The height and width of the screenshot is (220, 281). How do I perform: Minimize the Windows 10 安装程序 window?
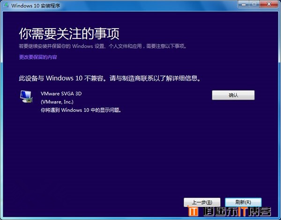click(x=244, y=4)
